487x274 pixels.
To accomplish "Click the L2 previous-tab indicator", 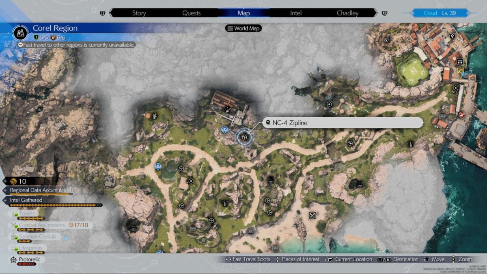I will click(x=102, y=13).
